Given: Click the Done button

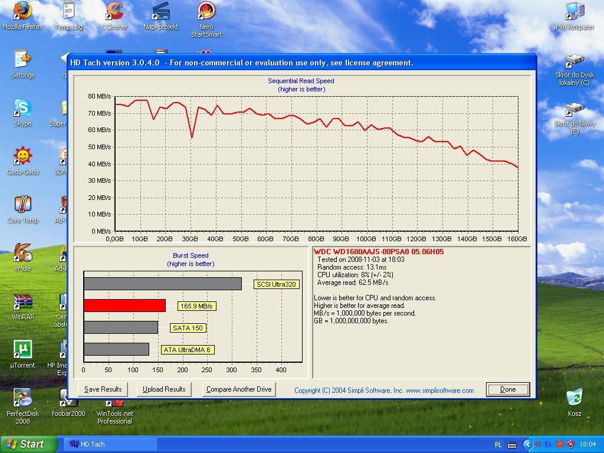Looking at the screenshot, I should pos(508,389).
